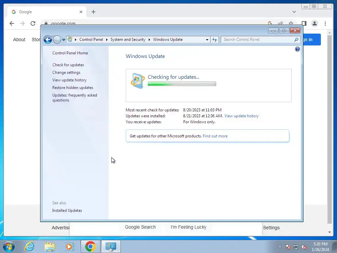337x253 pixels.
Task: Click Chrome's back navigation arrow
Action: 12,23
